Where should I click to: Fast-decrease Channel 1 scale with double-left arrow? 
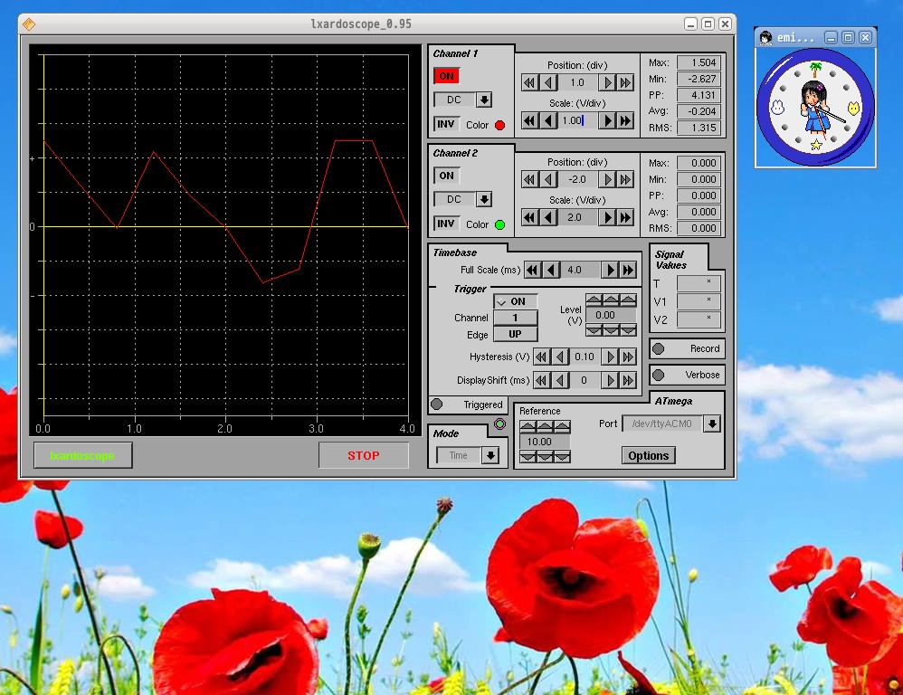(x=529, y=119)
